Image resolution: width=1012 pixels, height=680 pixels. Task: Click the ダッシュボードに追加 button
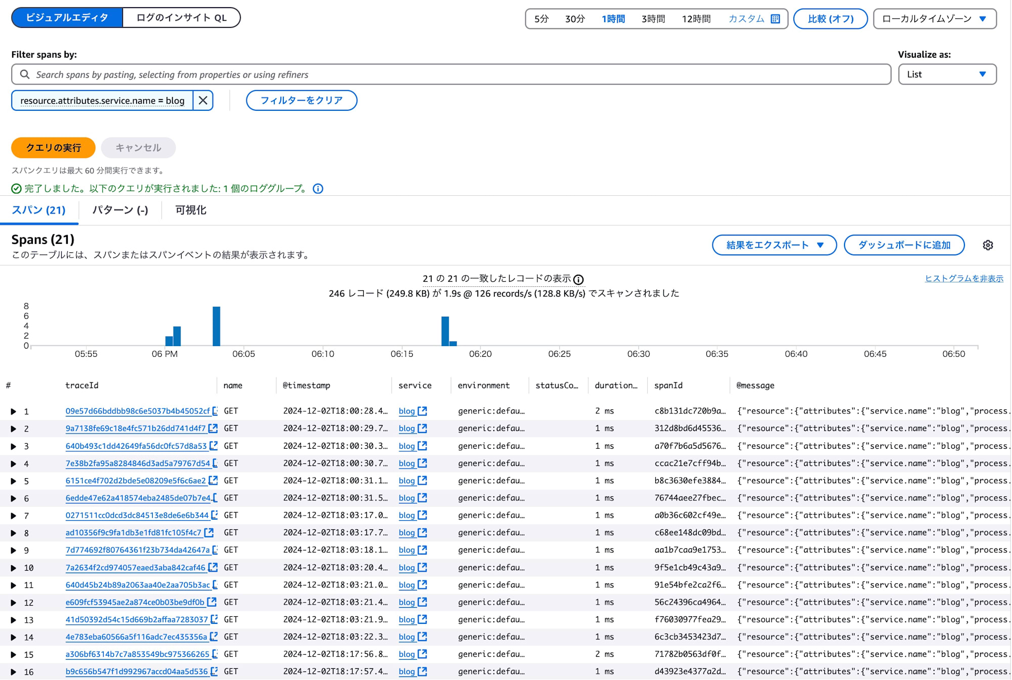904,245
